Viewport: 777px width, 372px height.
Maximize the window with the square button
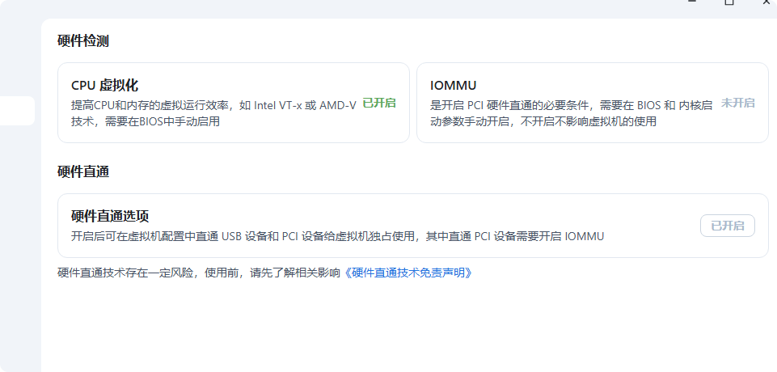[x=728, y=2]
